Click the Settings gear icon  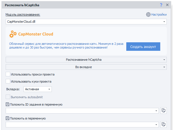[x=148, y=14]
